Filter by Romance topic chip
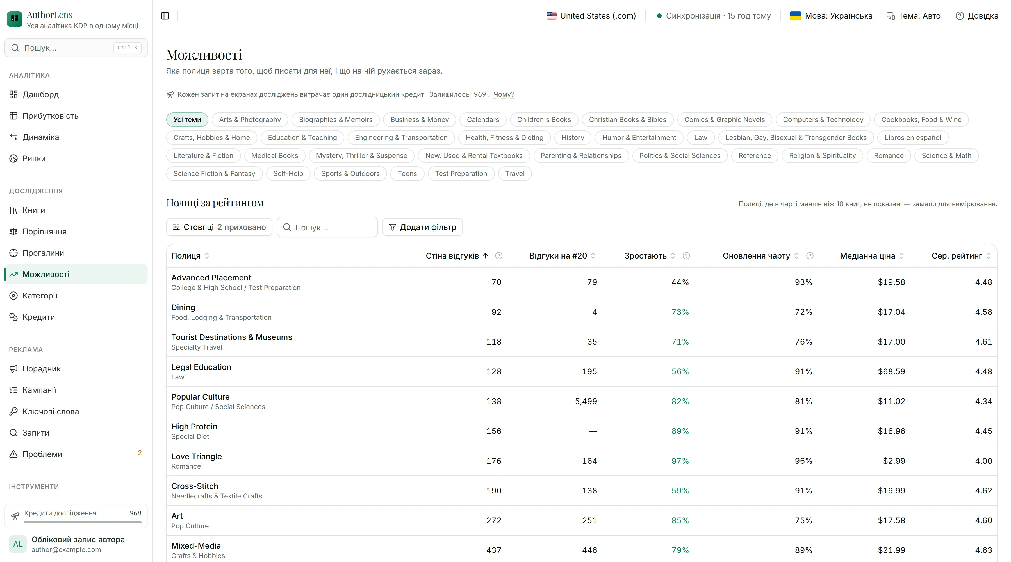The width and height of the screenshot is (1011, 562). [889, 155]
